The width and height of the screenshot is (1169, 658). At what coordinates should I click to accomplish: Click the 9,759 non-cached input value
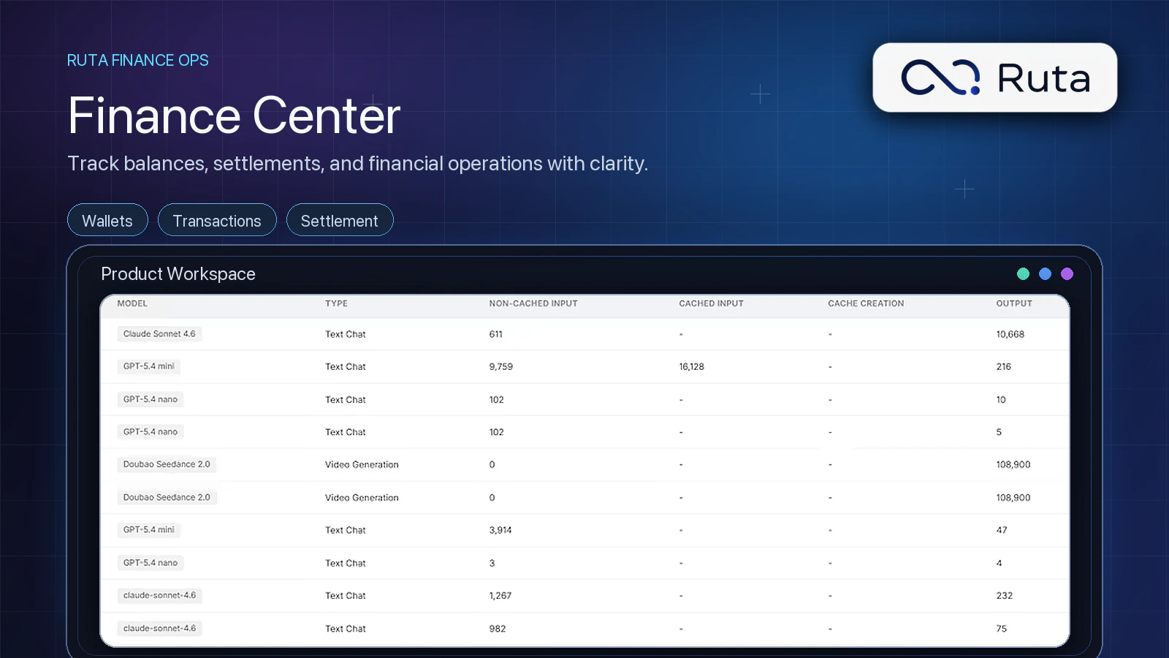[x=501, y=367]
